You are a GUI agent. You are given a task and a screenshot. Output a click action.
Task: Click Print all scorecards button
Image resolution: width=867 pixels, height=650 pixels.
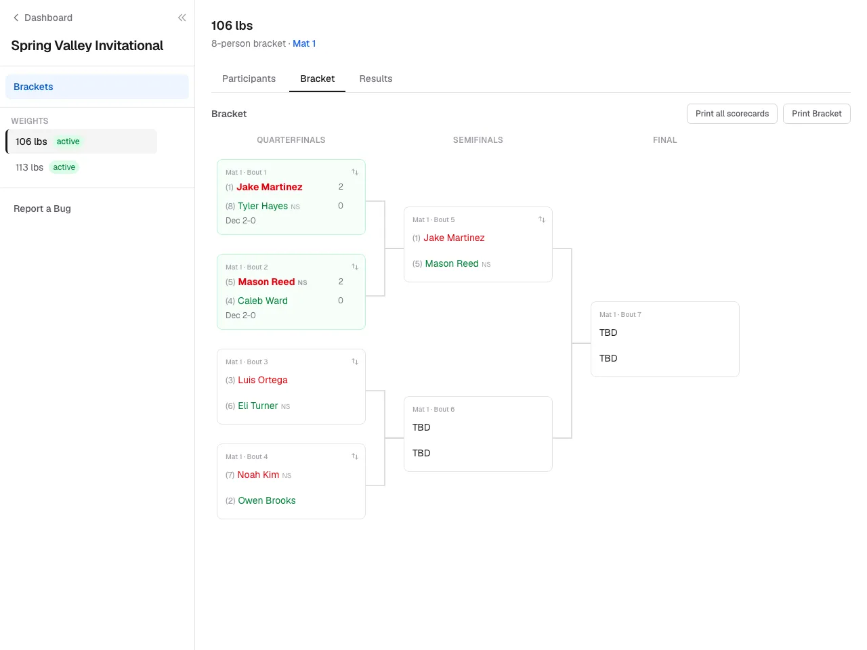pos(732,114)
